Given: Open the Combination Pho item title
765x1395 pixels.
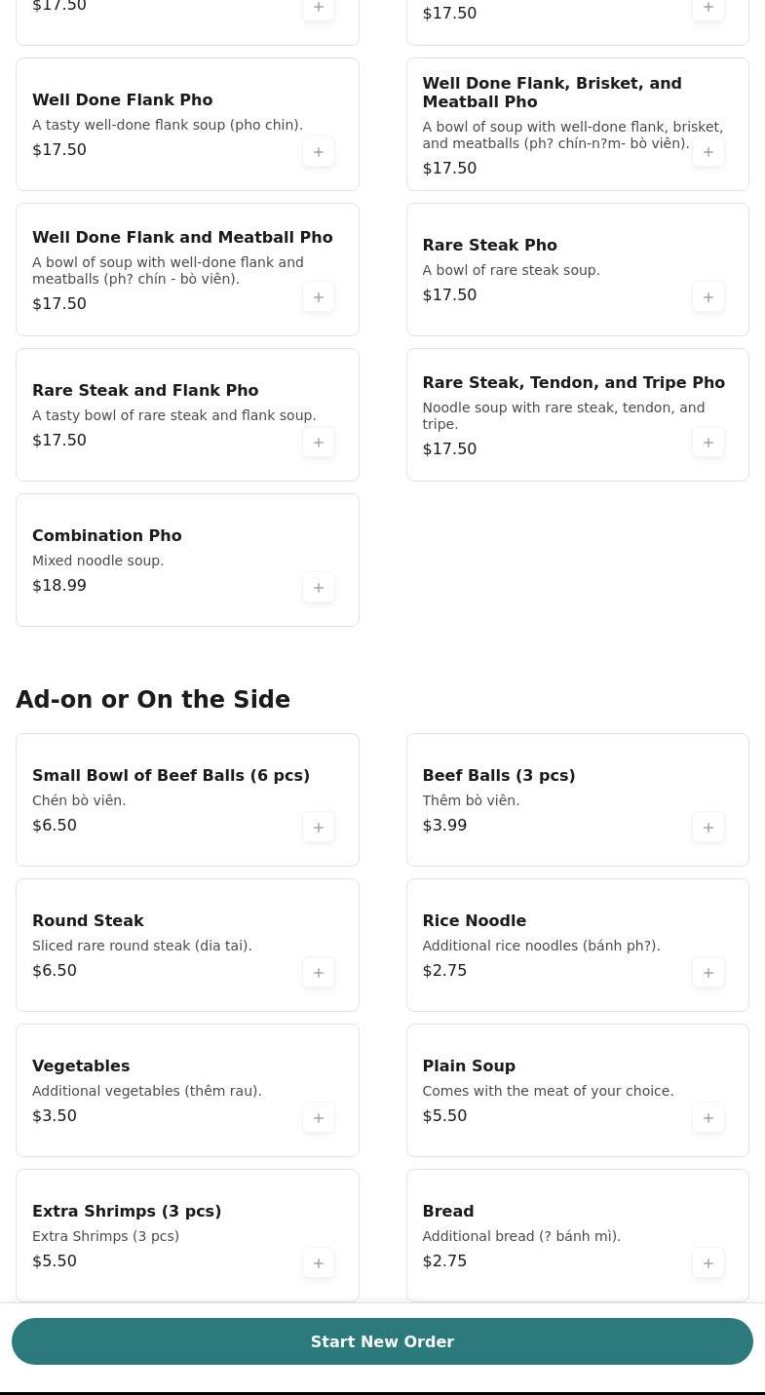Looking at the screenshot, I should coord(107,535).
